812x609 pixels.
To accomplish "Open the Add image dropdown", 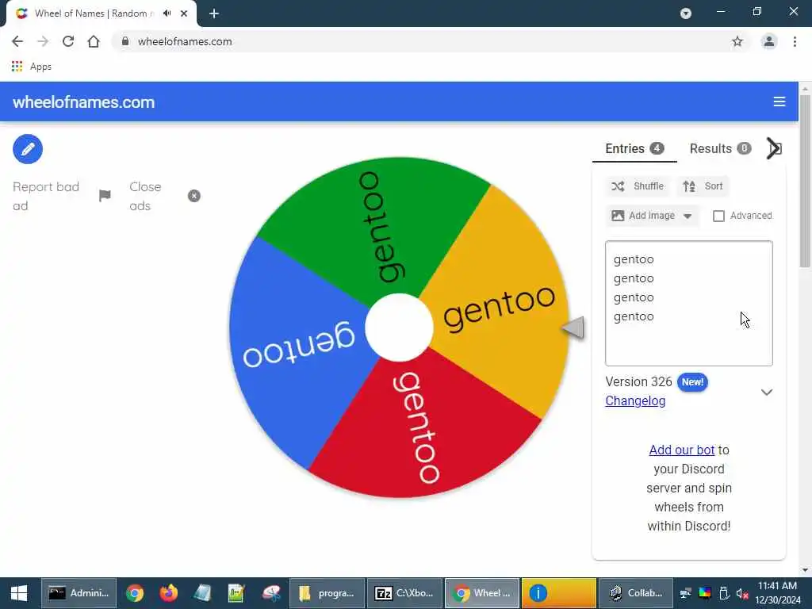I will pos(652,216).
